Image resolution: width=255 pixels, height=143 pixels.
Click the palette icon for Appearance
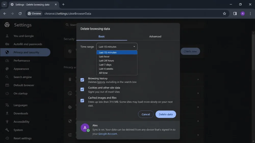pyautogui.click(x=7, y=69)
